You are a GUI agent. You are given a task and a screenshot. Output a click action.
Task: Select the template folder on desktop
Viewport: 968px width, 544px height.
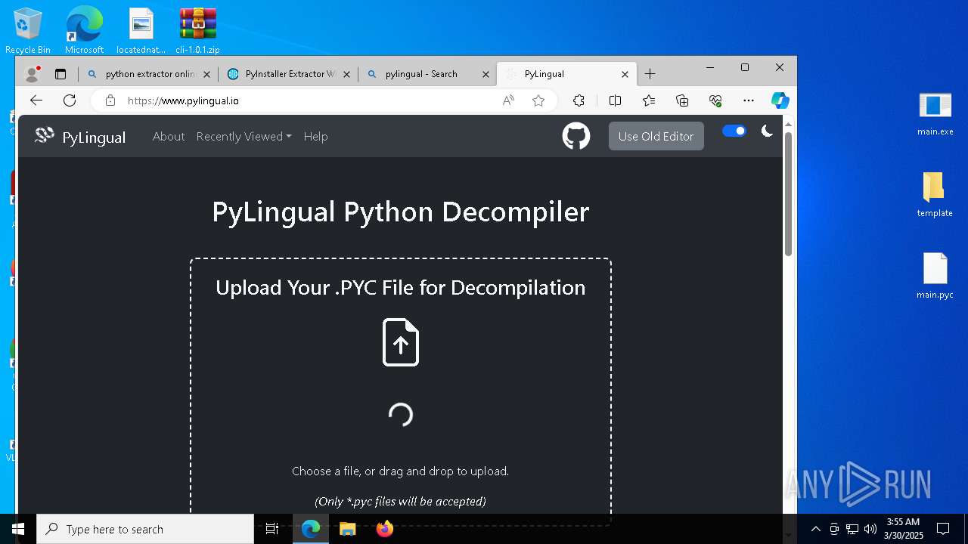point(935,195)
